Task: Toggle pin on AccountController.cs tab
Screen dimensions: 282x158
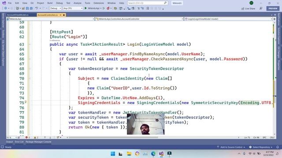Action: point(61,15)
